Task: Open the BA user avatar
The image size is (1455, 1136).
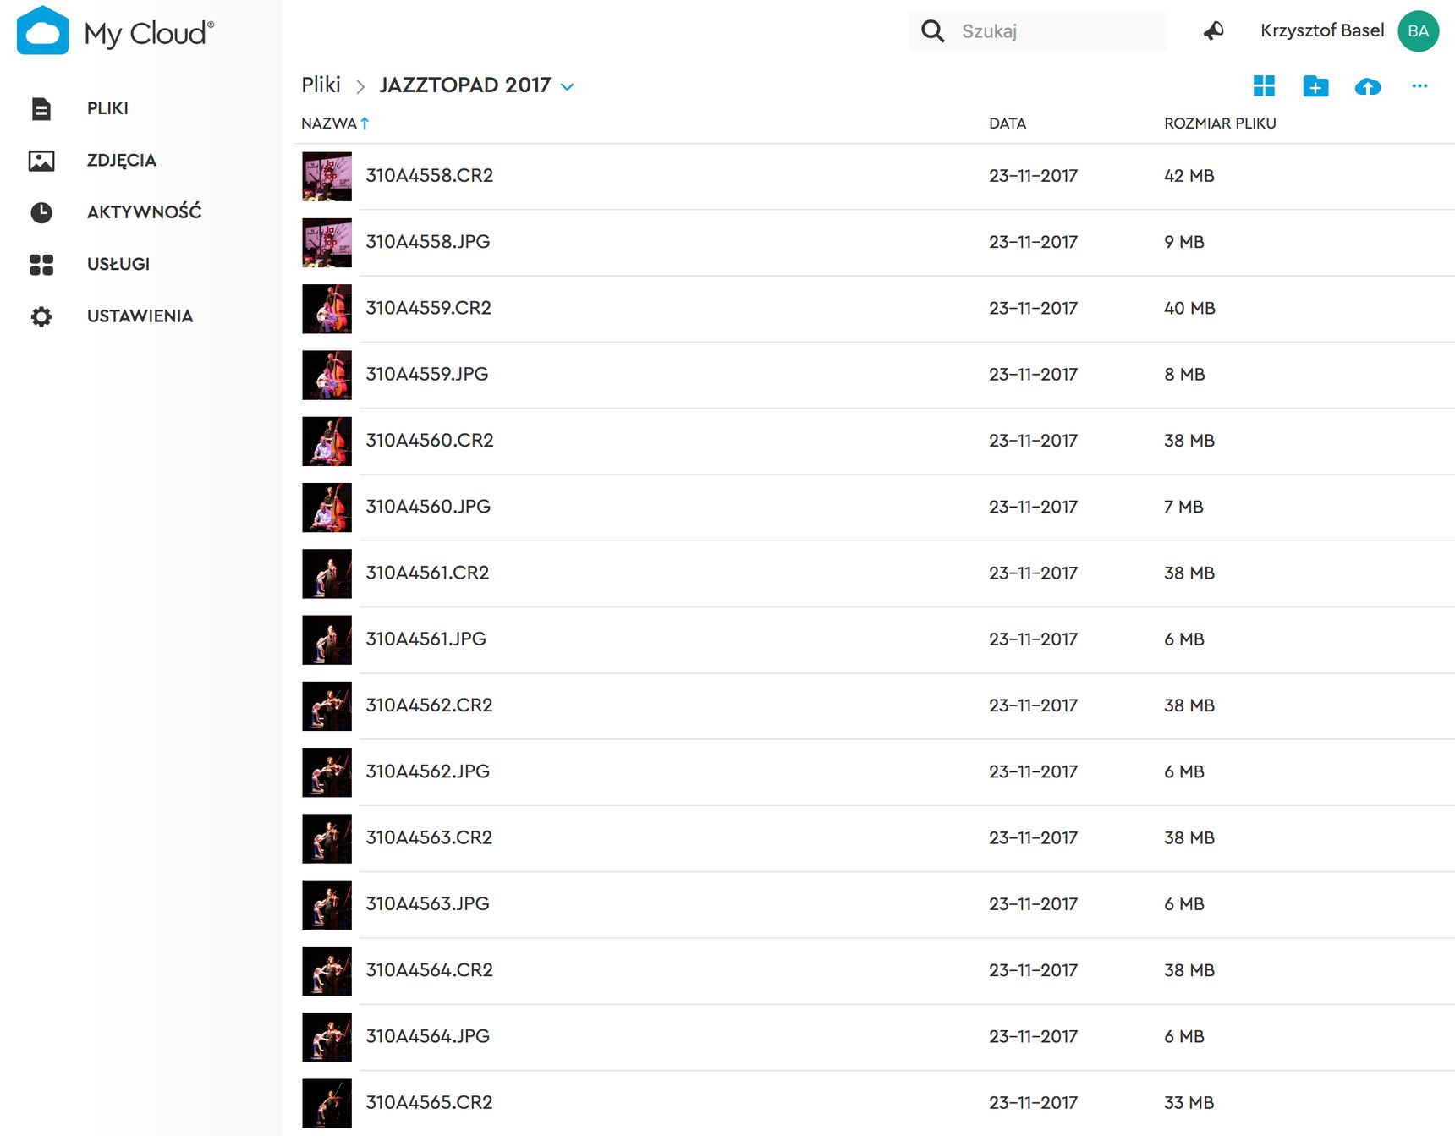Action: 1419,31
